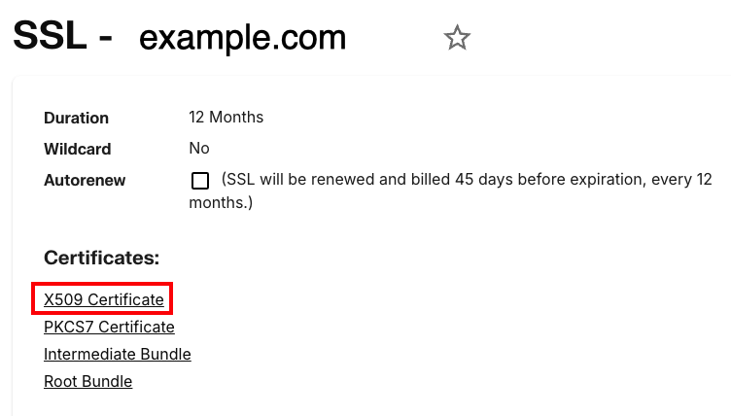Open the X509 Certificate link
731x416 pixels.
pos(104,299)
